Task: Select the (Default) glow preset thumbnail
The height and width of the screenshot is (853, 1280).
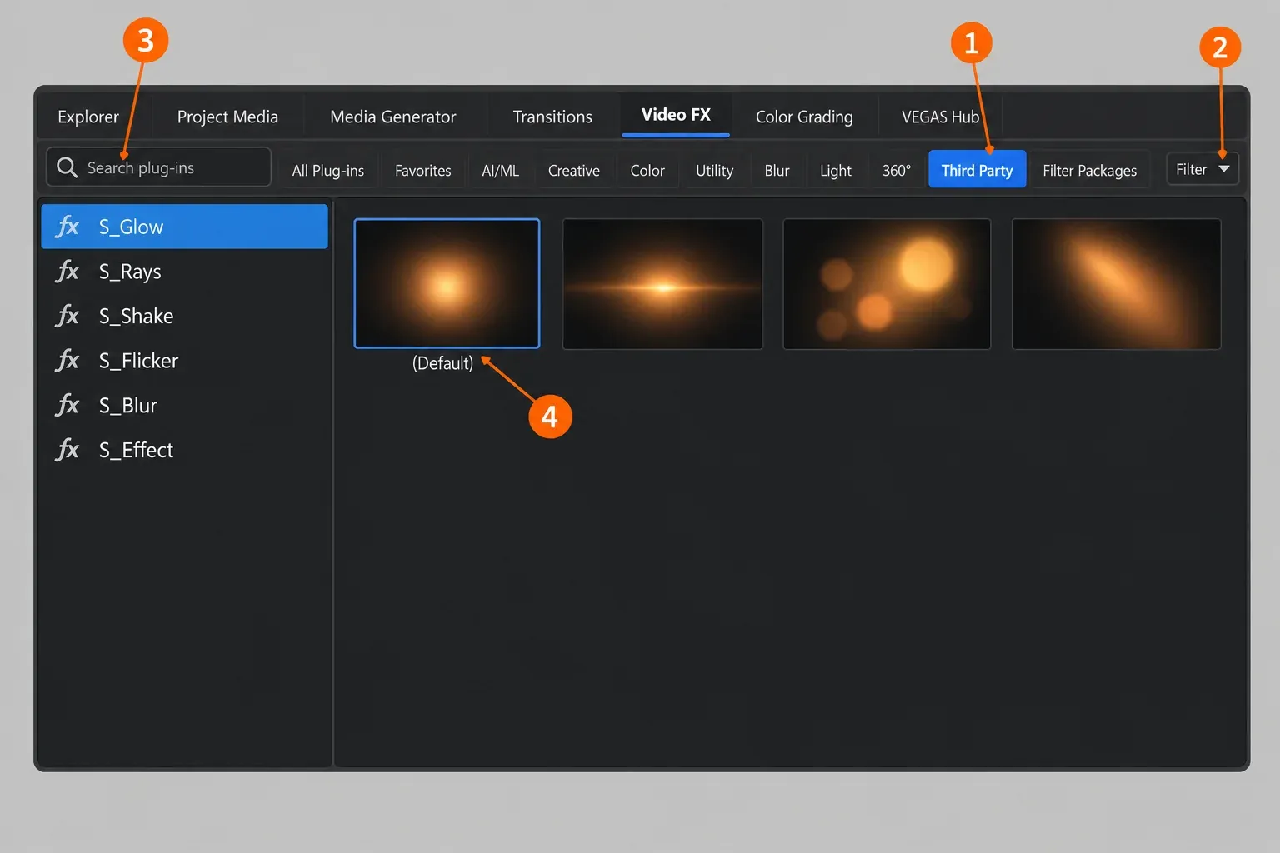Action: coord(447,283)
